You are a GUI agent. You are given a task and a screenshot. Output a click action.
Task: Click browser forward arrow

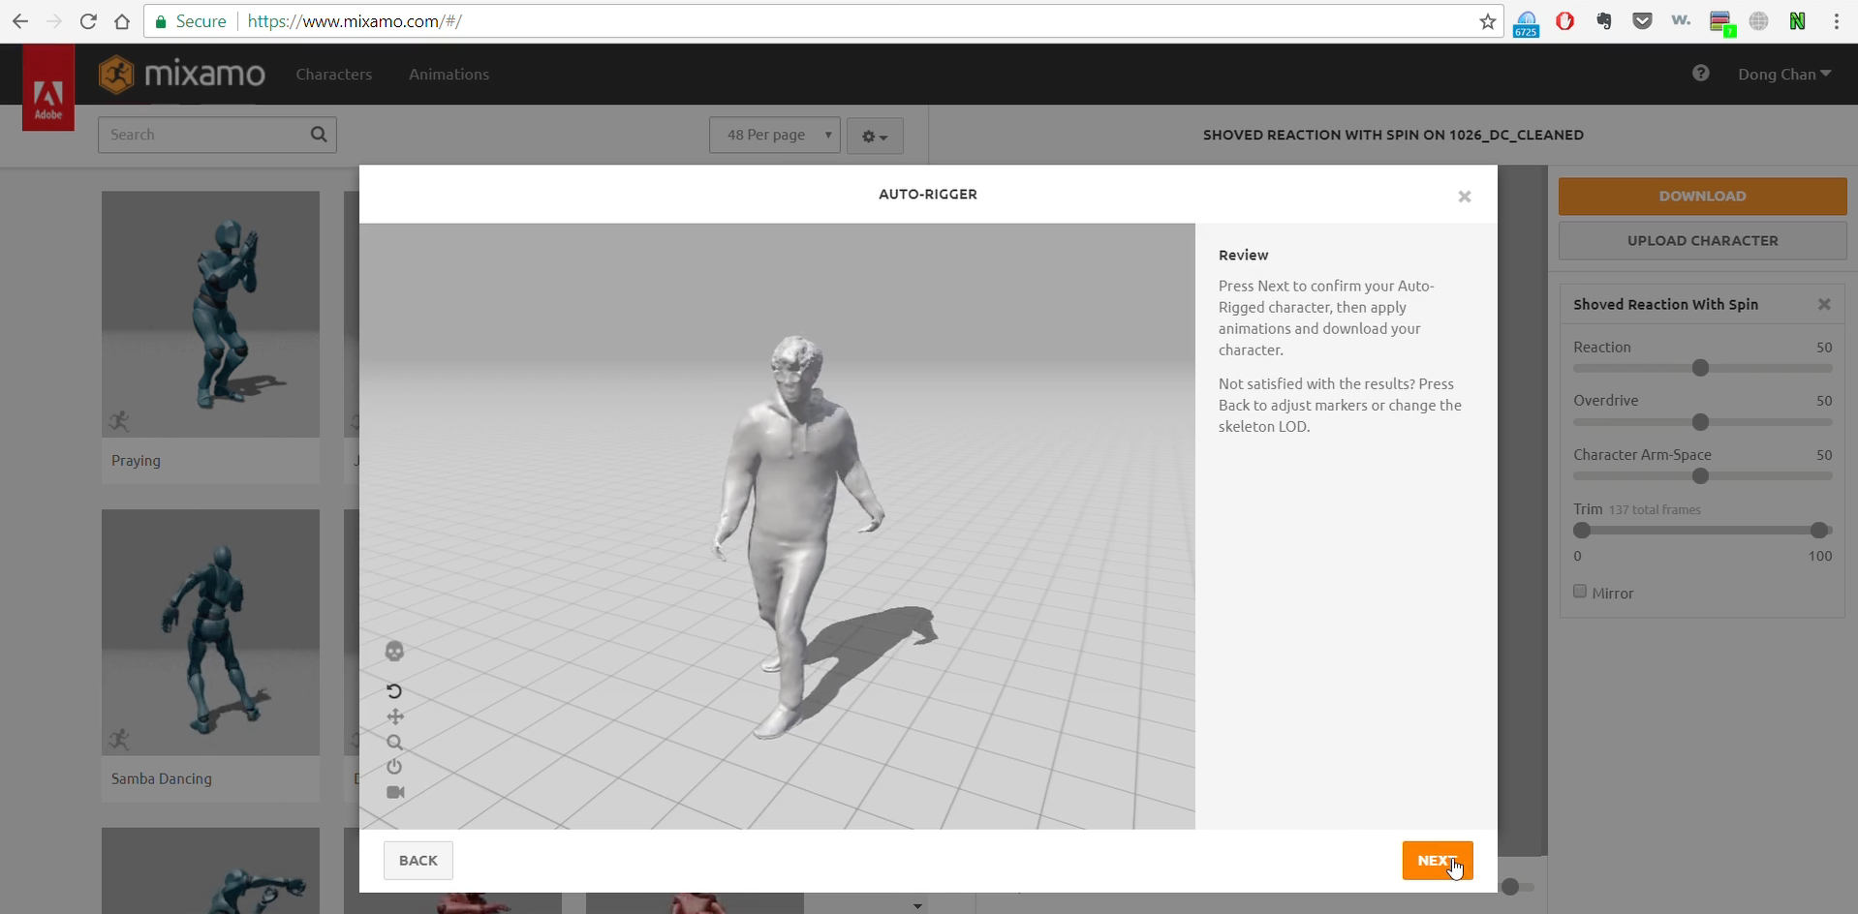(x=54, y=21)
